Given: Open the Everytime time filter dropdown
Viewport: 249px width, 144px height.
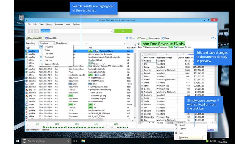Looking at the screenshot, I should point(47,43).
